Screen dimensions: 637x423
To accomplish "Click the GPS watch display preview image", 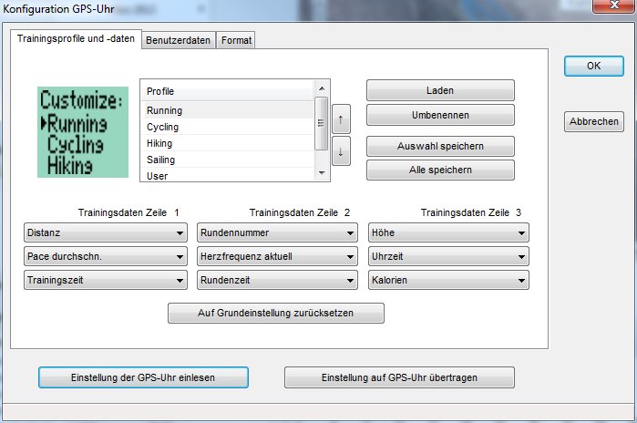I will (x=82, y=132).
